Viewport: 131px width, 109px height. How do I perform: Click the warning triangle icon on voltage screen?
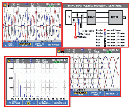[59, 51]
